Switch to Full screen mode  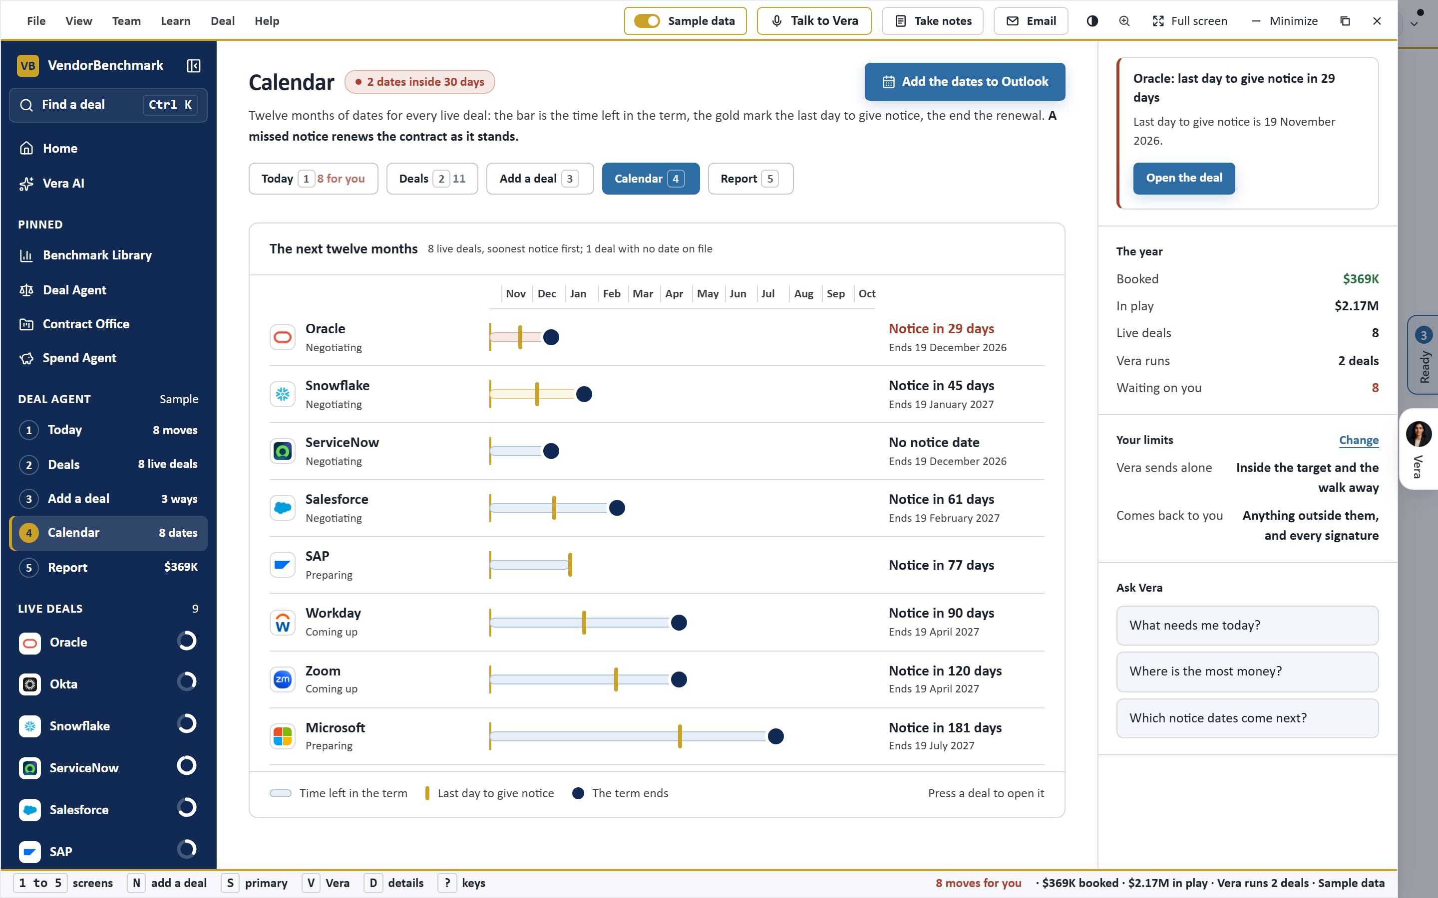(1190, 21)
